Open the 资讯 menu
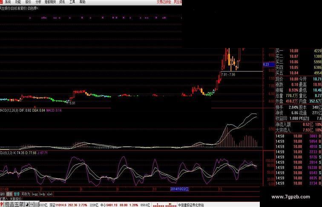 pos(62,2)
